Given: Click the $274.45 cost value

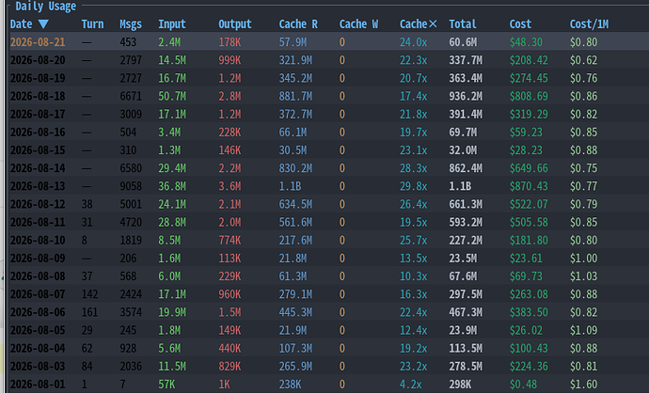Looking at the screenshot, I should (529, 78).
